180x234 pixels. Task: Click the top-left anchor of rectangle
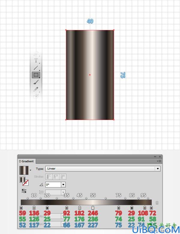(66, 30)
